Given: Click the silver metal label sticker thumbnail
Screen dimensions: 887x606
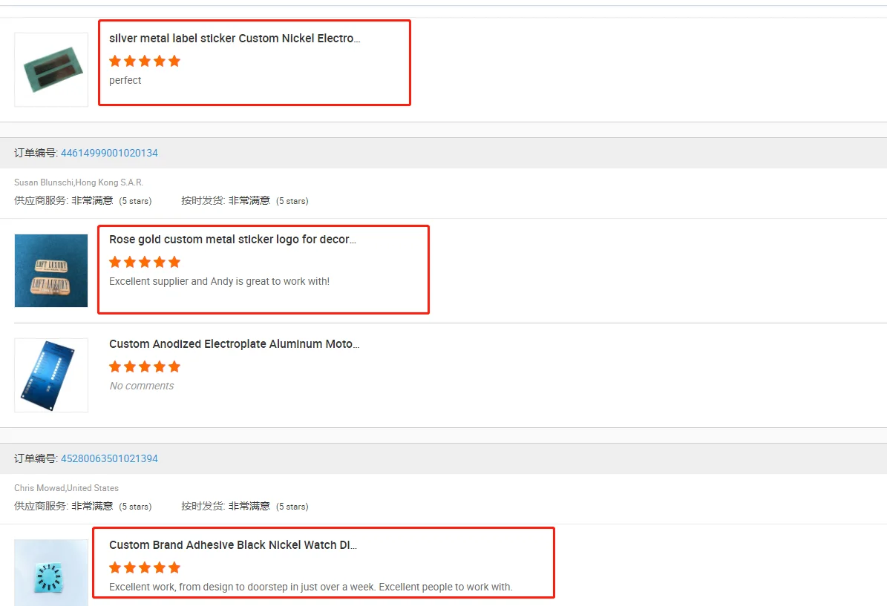Looking at the screenshot, I should coord(51,70).
